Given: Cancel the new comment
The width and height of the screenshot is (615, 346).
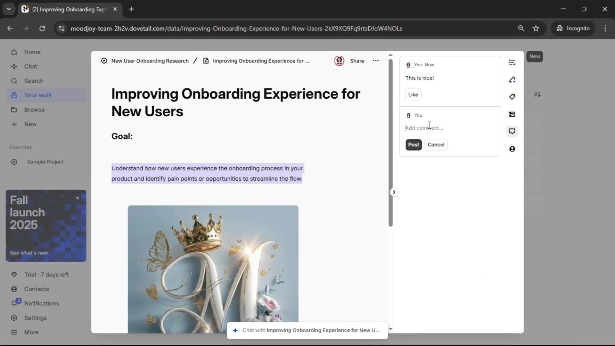Looking at the screenshot, I should 436,145.
